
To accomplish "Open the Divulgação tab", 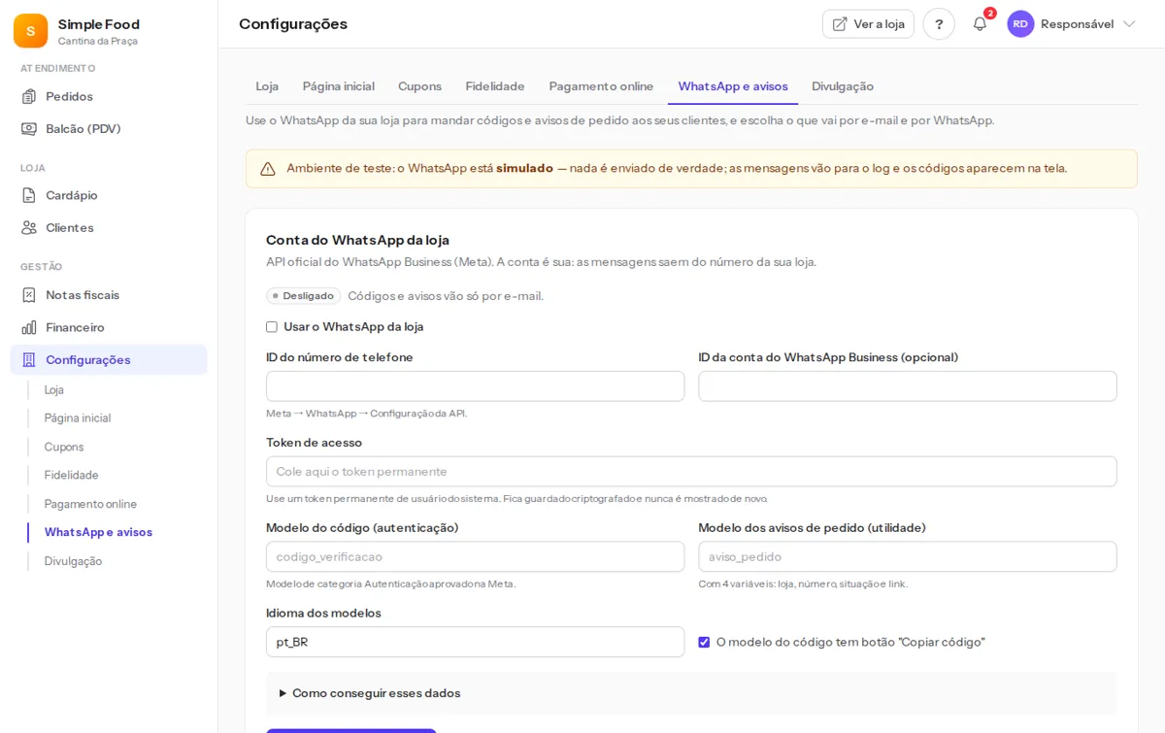I will click(x=843, y=86).
